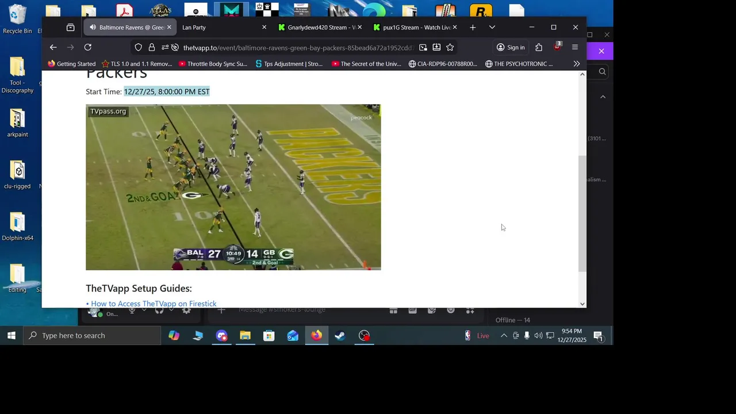Screen dimensions: 736x414
Task: Close the Lan Party tab
Action: [x=264, y=28]
